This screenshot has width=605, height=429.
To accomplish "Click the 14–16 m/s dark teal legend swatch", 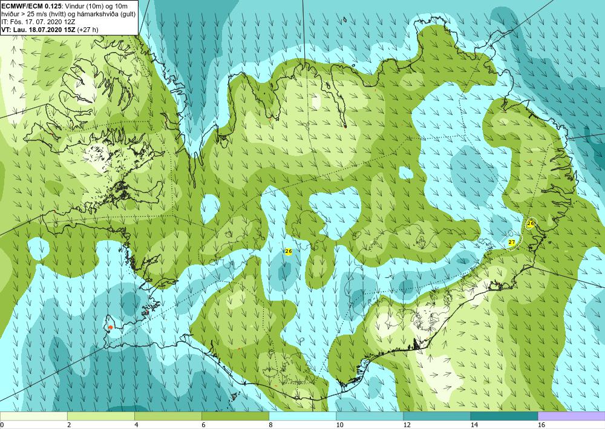I will tap(504, 416).
